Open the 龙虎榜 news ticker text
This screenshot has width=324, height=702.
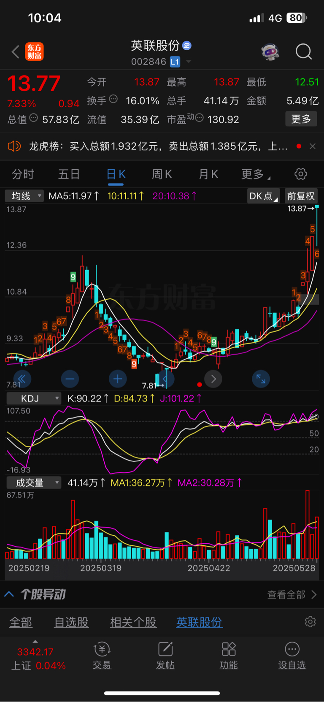(158, 146)
